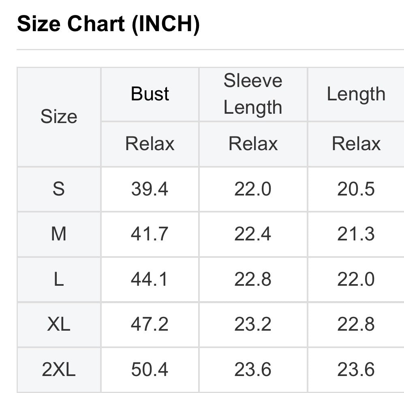Click sleeve length 22.4 for size M

tap(253, 234)
